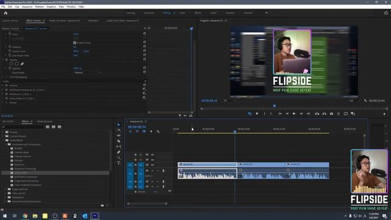Select the Ripple Edit tool

tap(119, 136)
